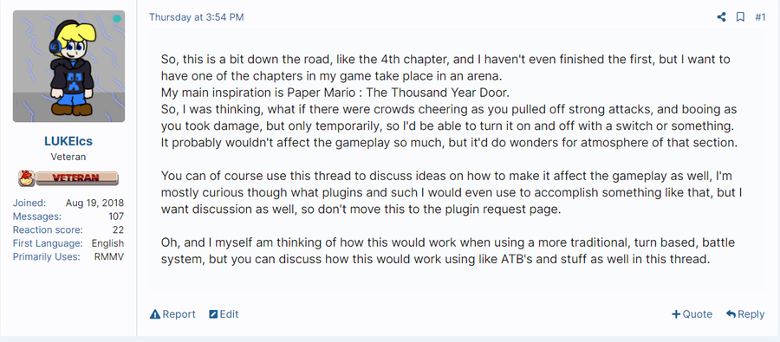Click the warning triangle icon beside Report

pyautogui.click(x=155, y=314)
